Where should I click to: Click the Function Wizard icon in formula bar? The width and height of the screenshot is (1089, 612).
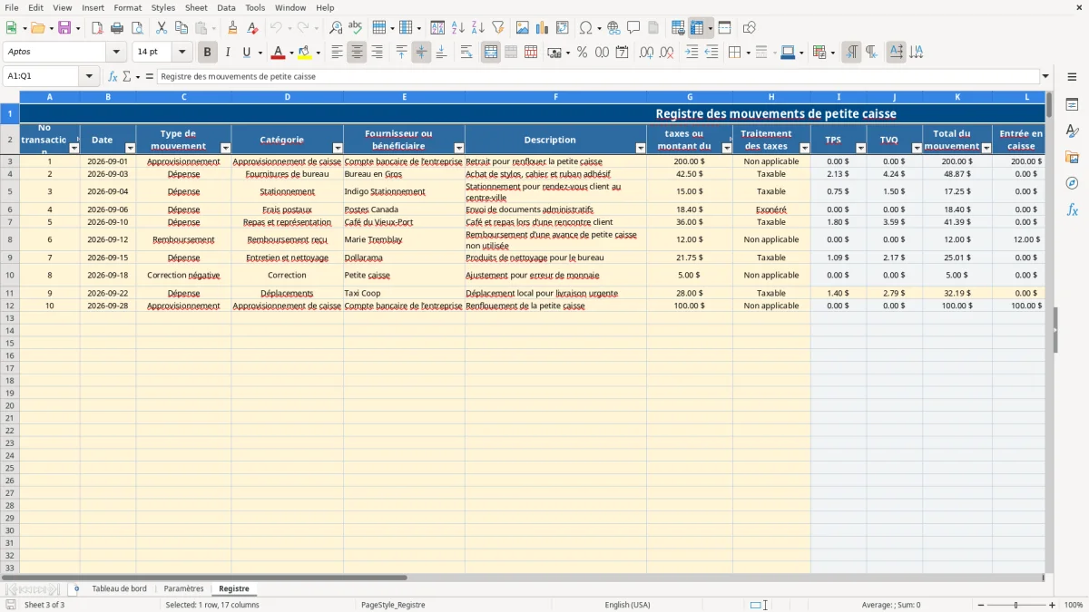pyautogui.click(x=113, y=77)
